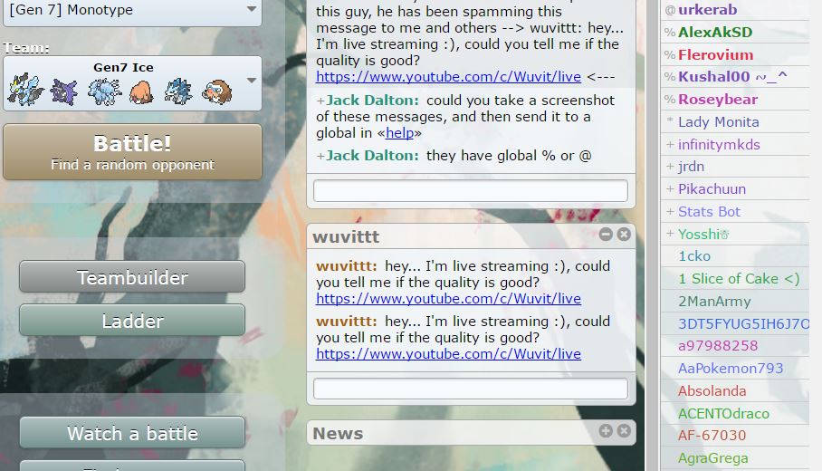Select user jrdn in the user list
The image size is (822, 471).
coord(735,167)
